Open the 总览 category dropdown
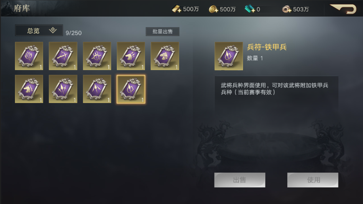This screenshot has width=363, height=204. (x=39, y=30)
